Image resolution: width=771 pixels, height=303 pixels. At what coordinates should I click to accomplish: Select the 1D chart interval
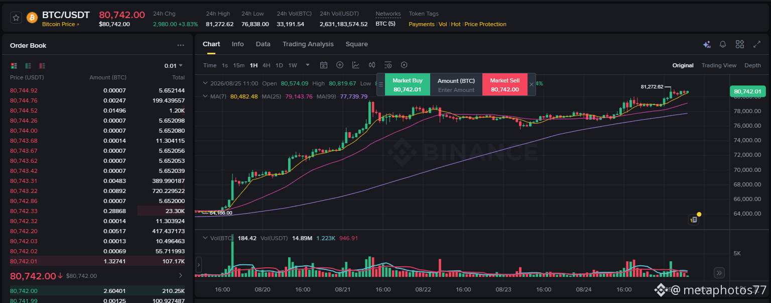(279, 65)
